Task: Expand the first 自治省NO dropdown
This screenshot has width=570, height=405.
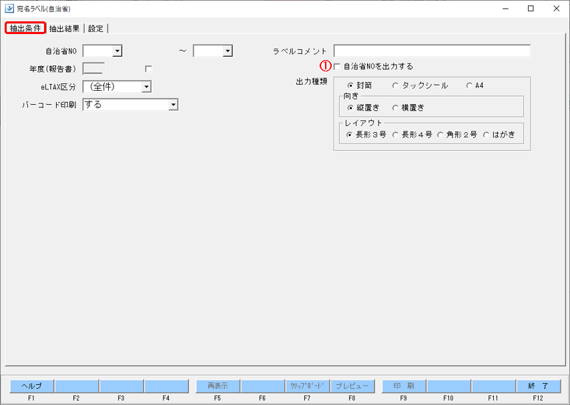Action: (117, 51)
